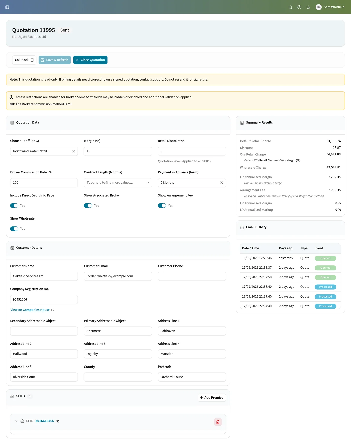Click the Retail Discount % field

(192, 151)
